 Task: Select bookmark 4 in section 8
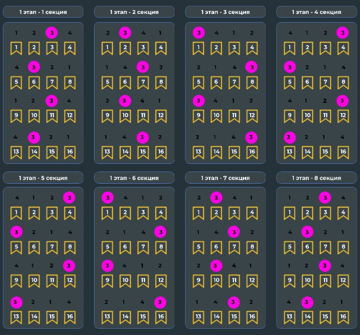tap(343, 213)
